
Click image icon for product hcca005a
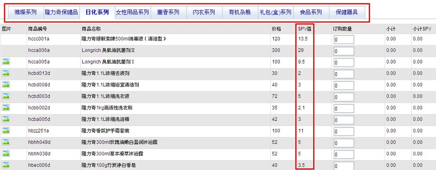tap(6, 62)
